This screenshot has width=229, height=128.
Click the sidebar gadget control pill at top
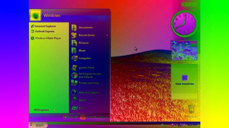189,5
